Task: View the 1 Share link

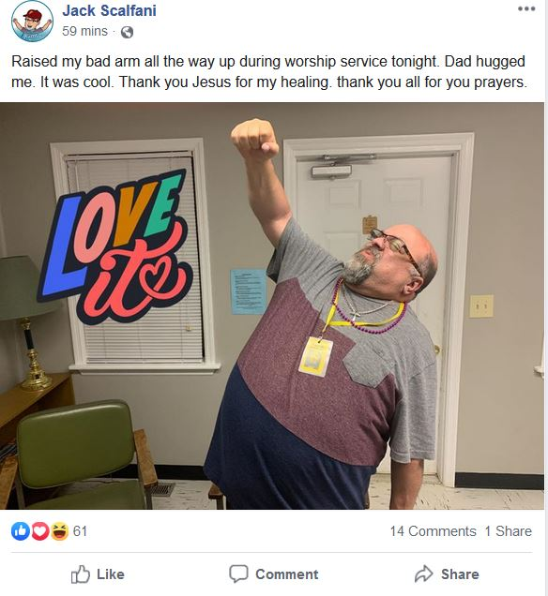Action: (508, 531)
